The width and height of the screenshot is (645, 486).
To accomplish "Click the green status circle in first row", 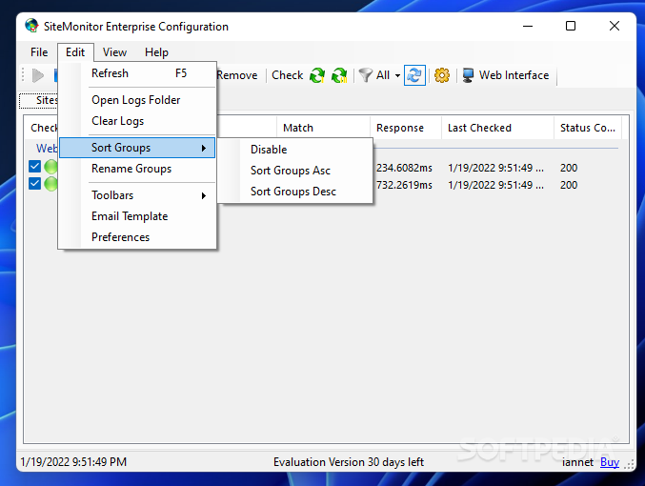I will (x=51, y=167).
